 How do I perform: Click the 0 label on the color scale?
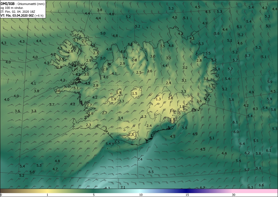[1, 195]
